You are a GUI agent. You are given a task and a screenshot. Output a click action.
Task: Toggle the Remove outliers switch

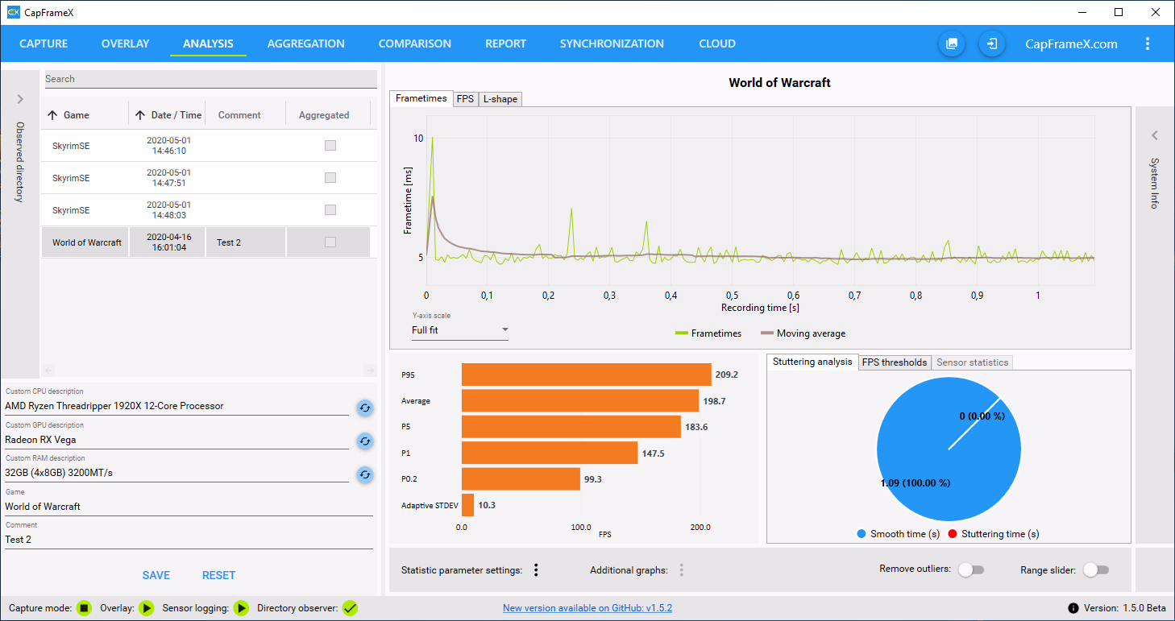point(971,570)
